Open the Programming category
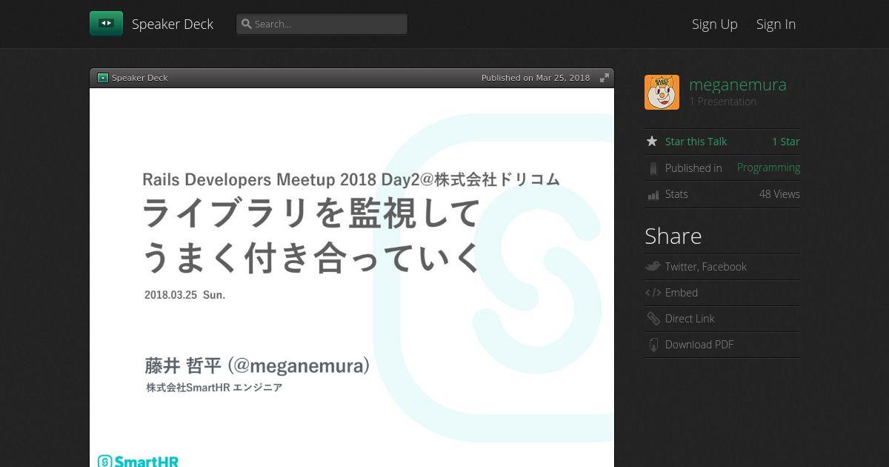Image resolution: width=889 pixels, height=467 pixels. (768, 168)
